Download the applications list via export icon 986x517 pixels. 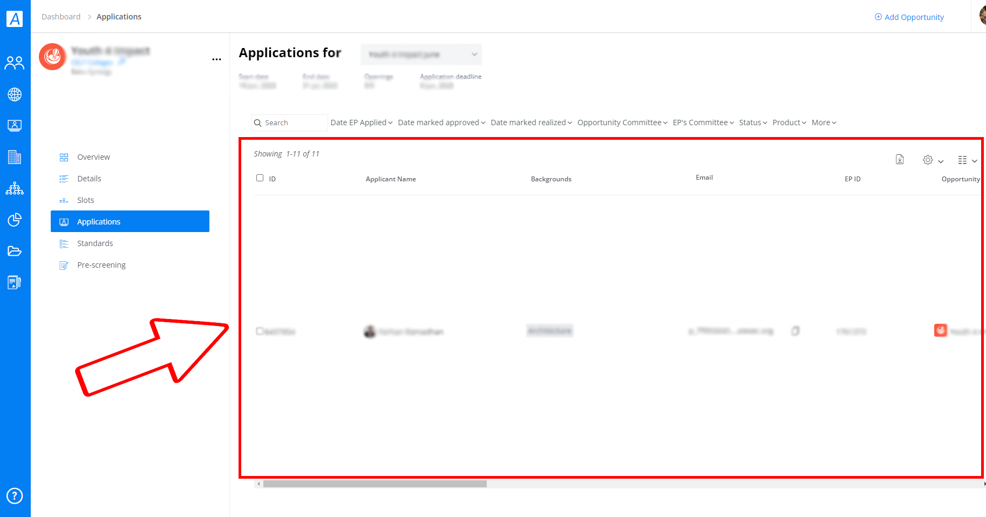[x=900, y=159]
